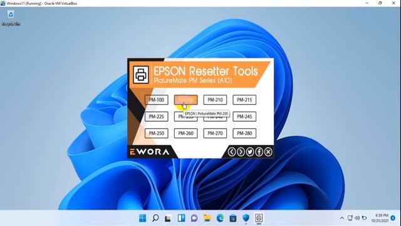Open Task View on the taskbar
Viewport: 401px width, 226px height.
pyautogui.click(x=168, y=218)
